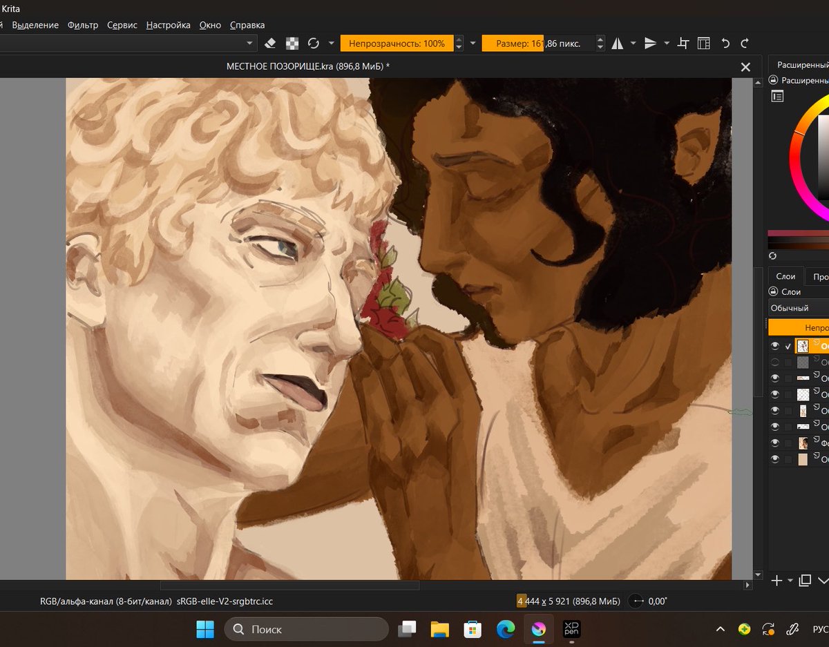Toggle eraser mode in toolbar
This screenshot has height=647, width=829.
(270, 44)
